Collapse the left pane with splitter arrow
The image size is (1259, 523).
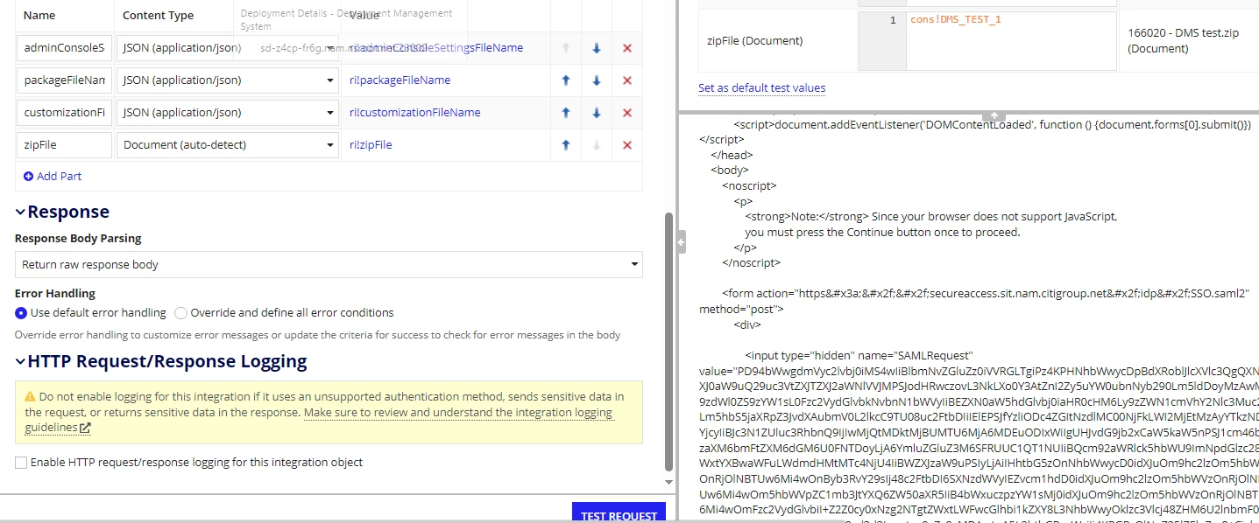(x=681, y=242)
